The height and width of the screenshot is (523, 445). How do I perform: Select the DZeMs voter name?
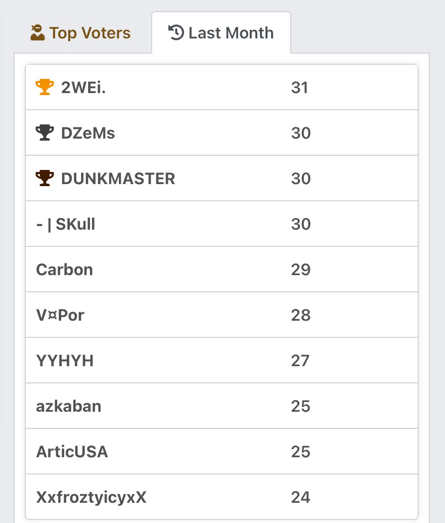click(x=88, y=133)
